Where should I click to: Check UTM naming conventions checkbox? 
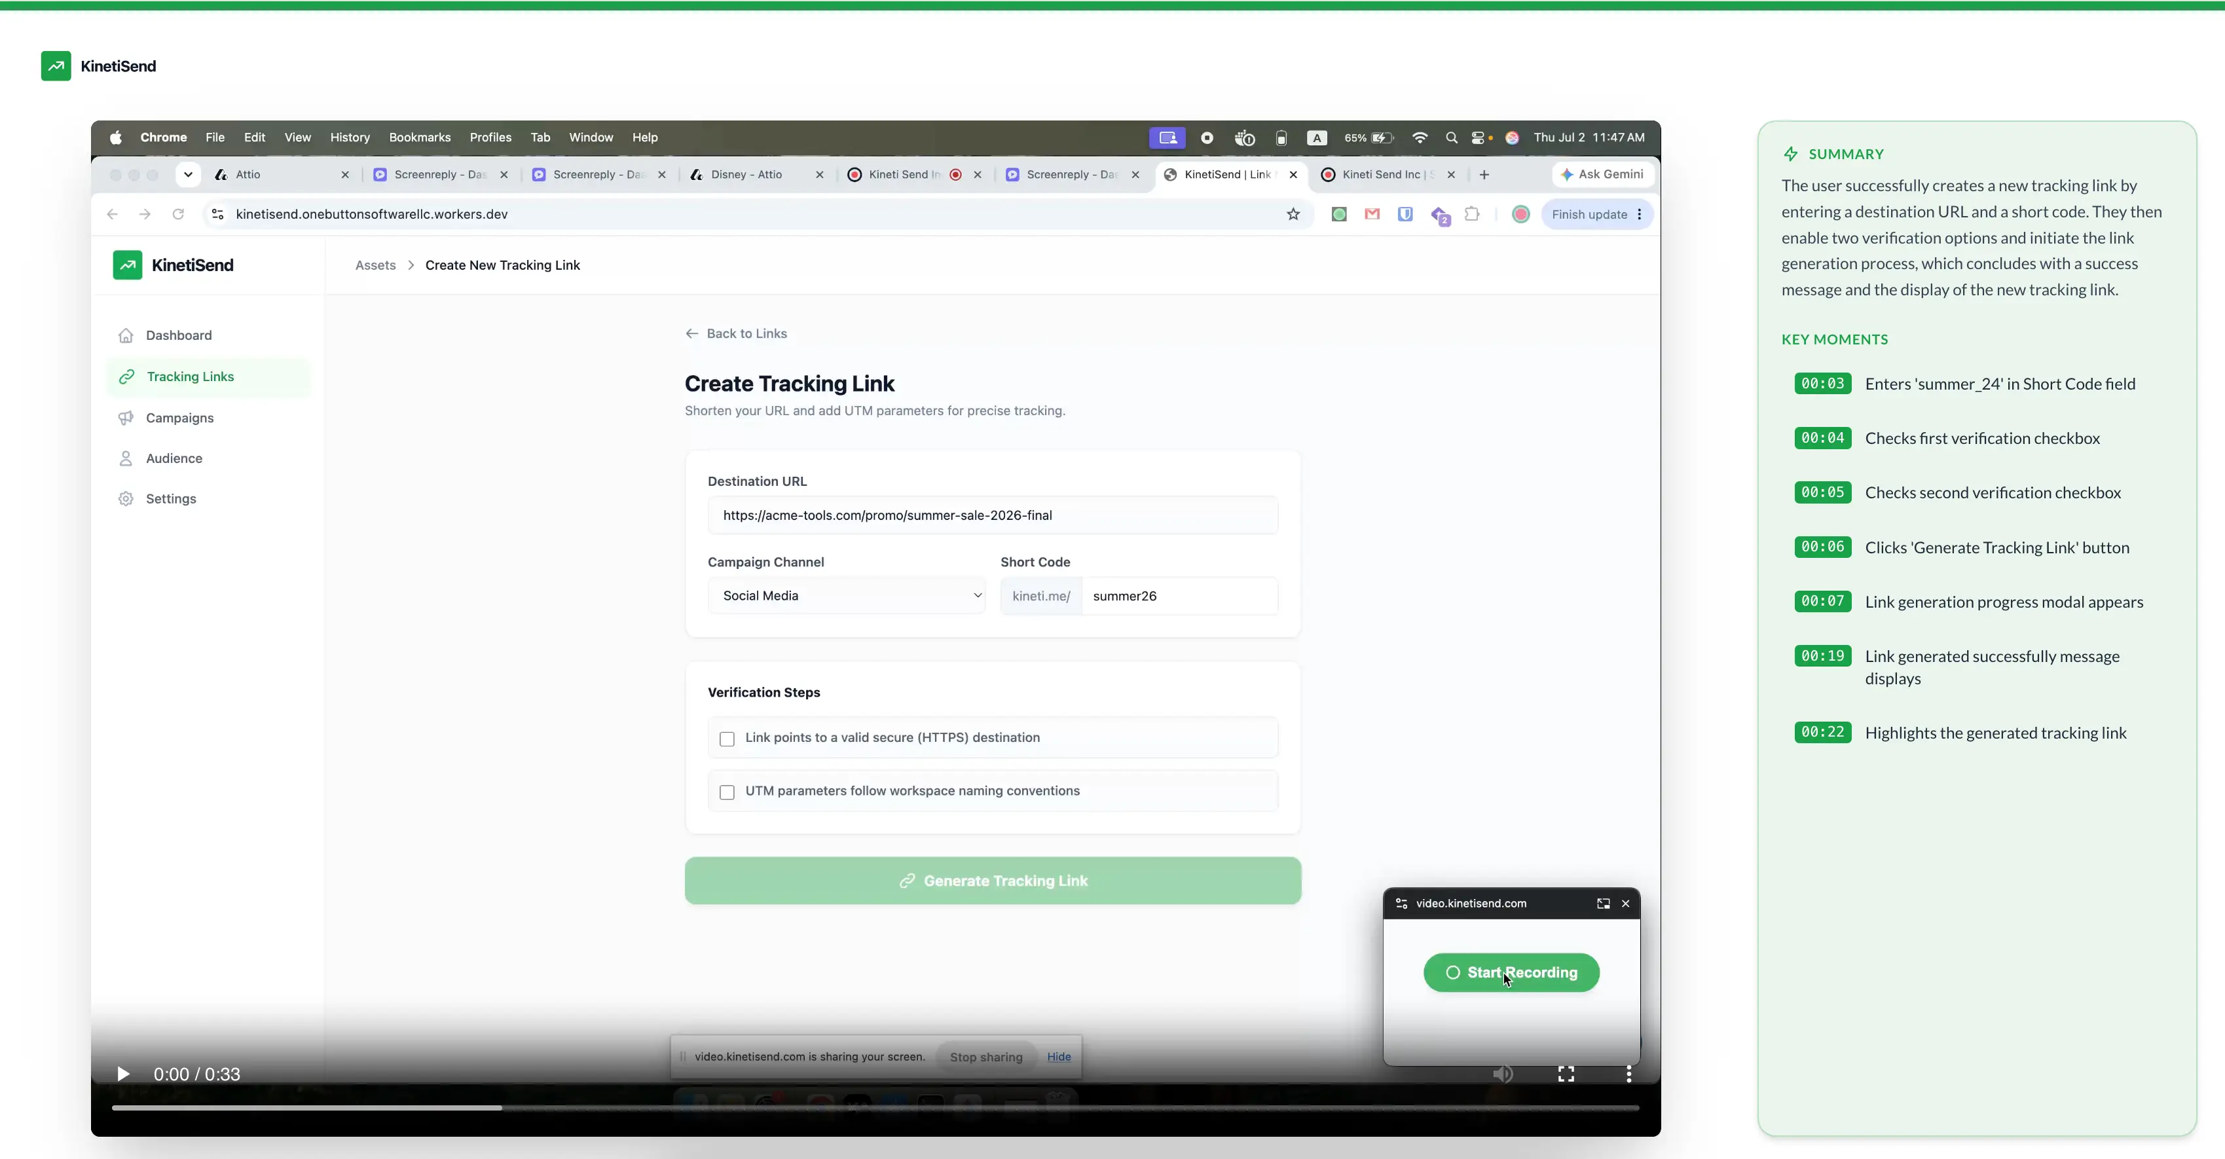click(727, 792)
